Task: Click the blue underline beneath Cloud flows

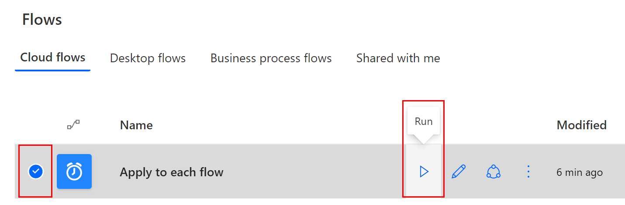Action: pyautogui.click(x=53, y=70)
